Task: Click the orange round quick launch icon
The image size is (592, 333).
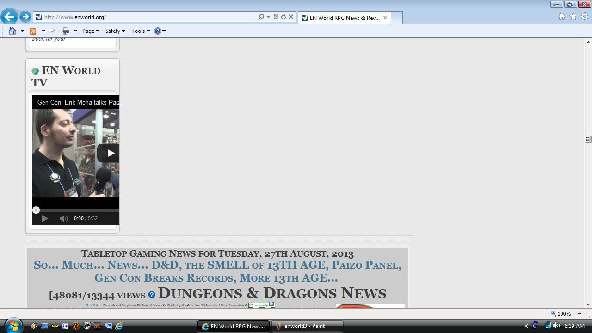Action: (x=76, y=326)
